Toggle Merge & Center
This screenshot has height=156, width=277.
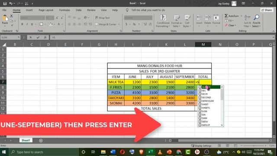click(106, 24)
